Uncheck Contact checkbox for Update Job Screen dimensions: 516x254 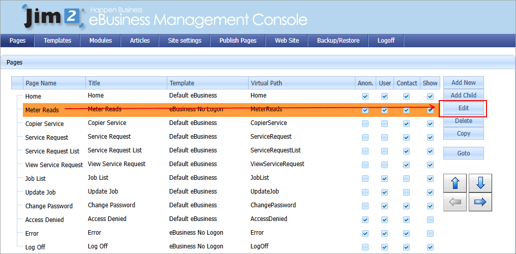[x=406, y=192]
